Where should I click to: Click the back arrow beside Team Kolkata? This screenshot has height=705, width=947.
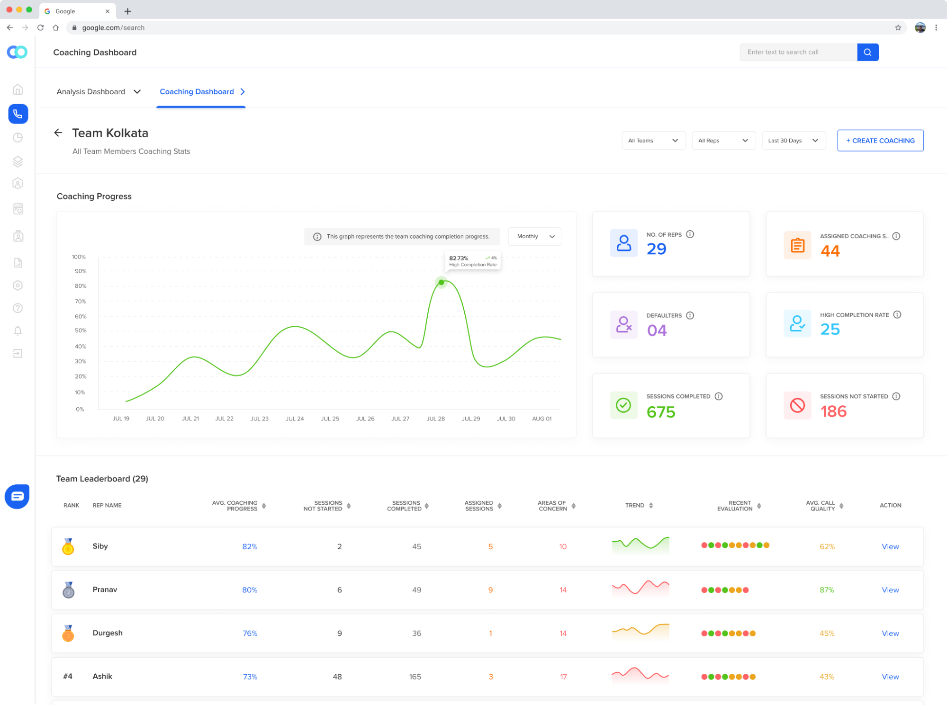point(58,133)
